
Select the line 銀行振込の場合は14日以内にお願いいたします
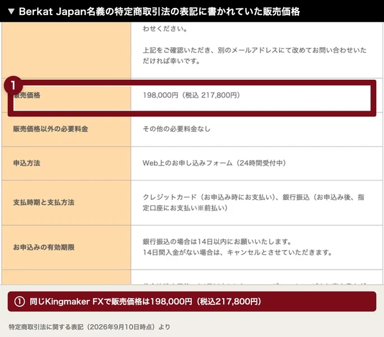tap(217, 242)
